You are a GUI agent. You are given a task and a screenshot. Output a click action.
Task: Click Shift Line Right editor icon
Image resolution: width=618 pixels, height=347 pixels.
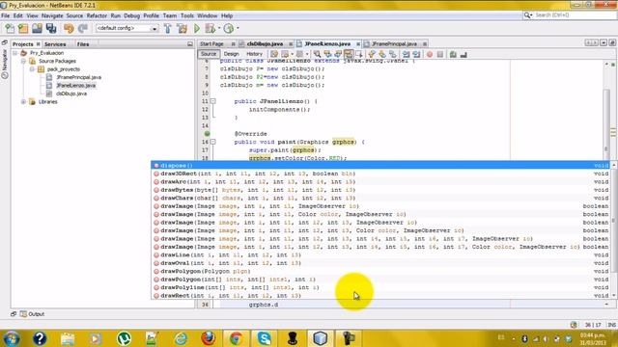point(416,54)
